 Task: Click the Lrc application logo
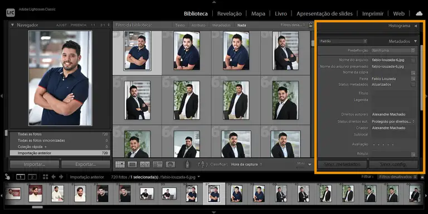(11, 12)
